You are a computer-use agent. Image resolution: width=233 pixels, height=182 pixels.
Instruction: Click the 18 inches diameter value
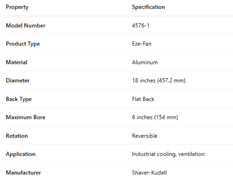point(158,80)
